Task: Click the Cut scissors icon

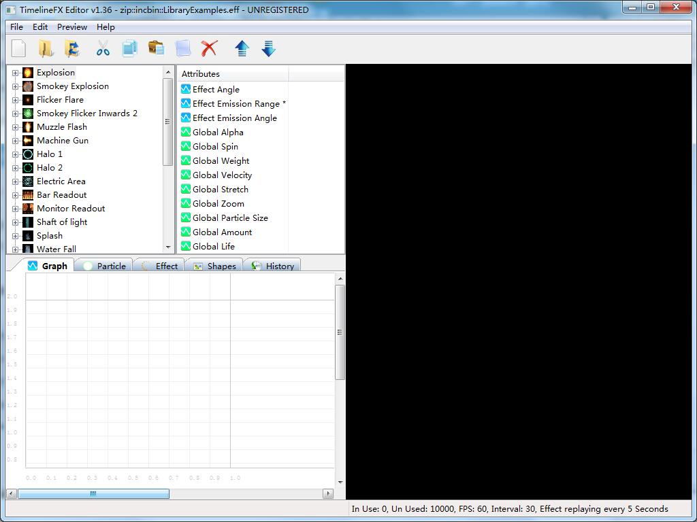Action: [103, 48]
